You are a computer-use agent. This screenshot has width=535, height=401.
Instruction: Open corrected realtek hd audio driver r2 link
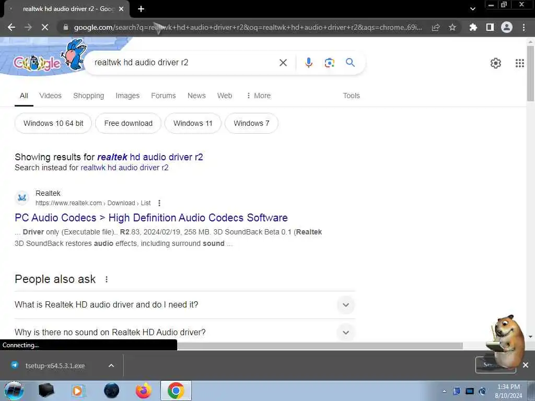(150, 157)
